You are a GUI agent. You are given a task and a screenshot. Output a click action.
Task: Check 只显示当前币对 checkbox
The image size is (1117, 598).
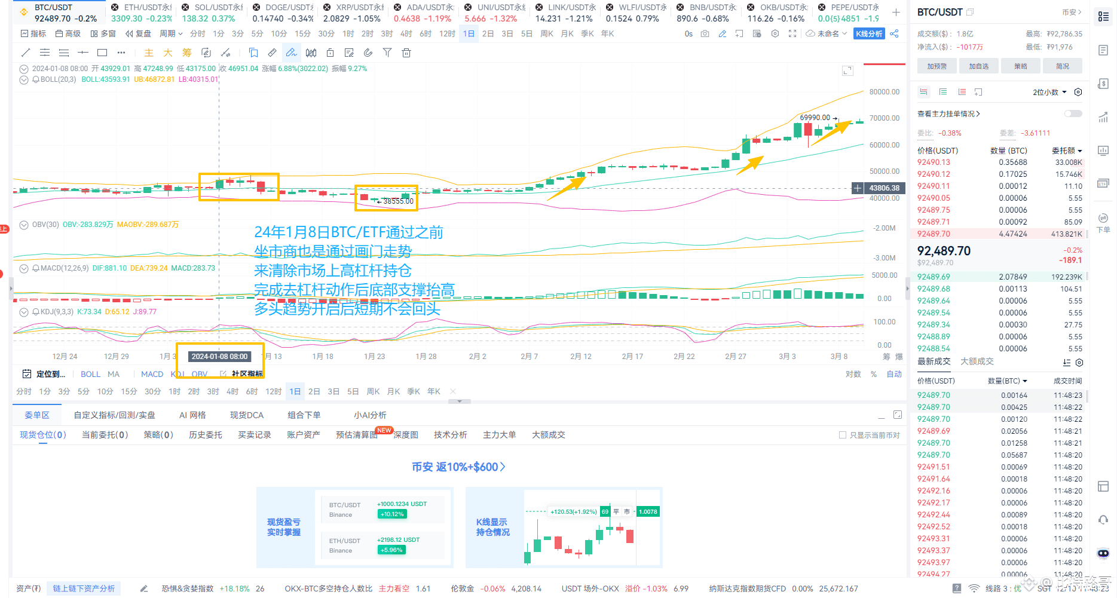pos(843,435)
